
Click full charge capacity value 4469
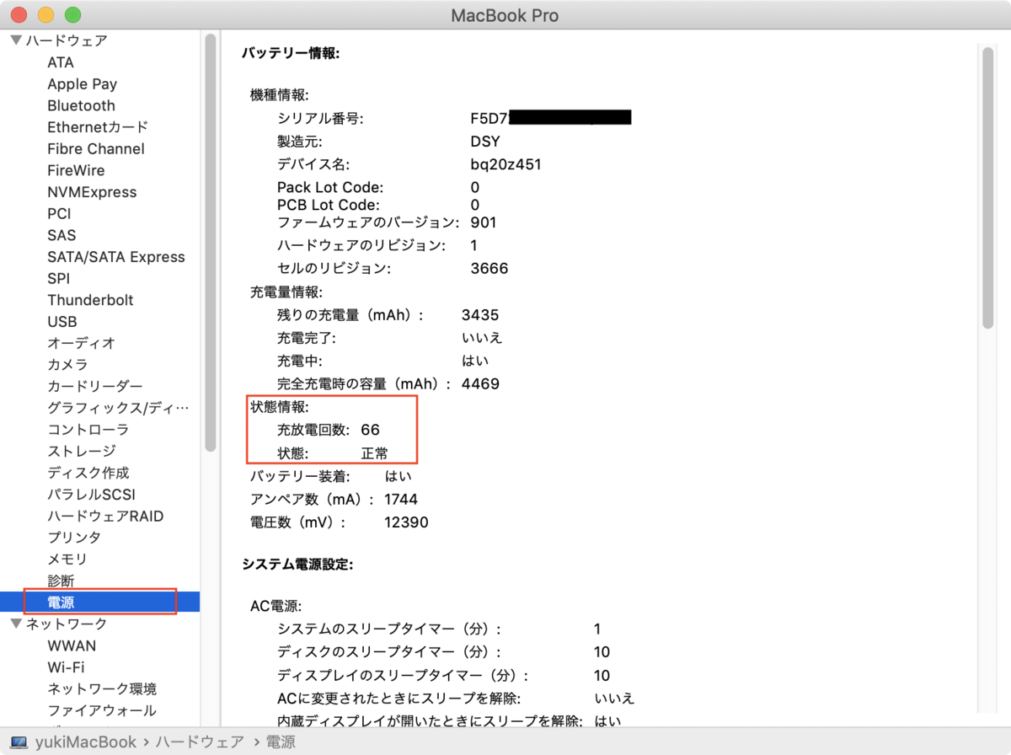pos(480,384)
